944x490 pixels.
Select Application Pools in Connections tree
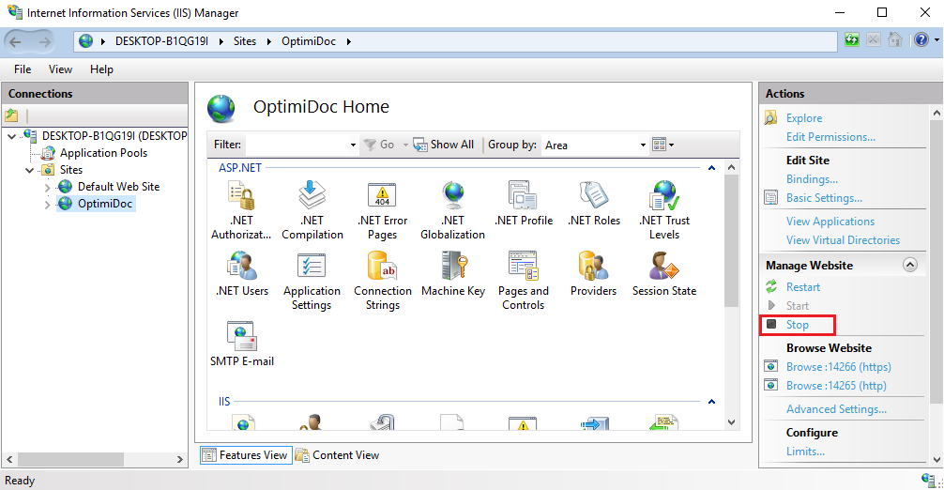click(x=103, y=153)
